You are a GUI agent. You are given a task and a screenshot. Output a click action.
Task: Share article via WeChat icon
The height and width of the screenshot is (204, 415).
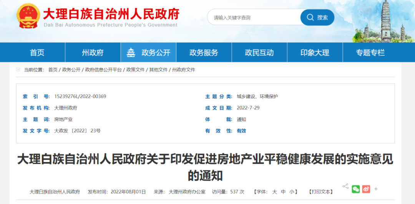356,189
